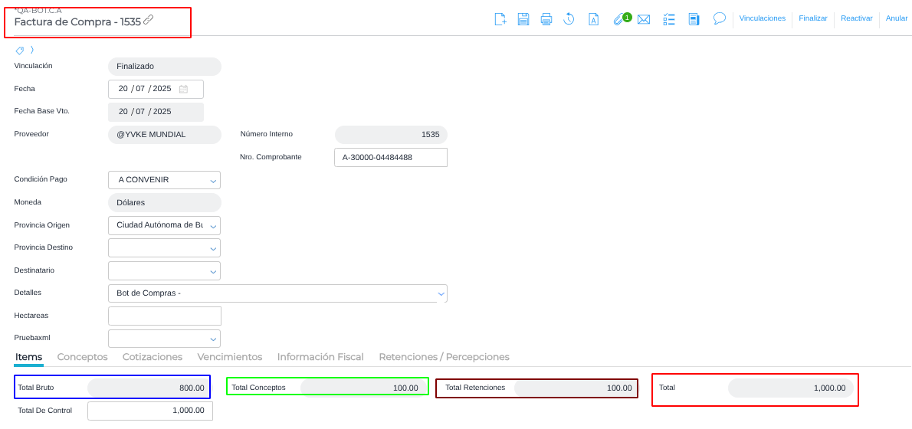Viewport: 912px width, 429px height.
Task: Expand the Condición Pago dropdown
Action: [212, 181]
